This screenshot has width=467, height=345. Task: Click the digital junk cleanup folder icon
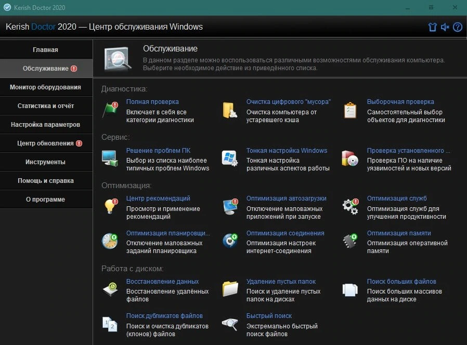click(230, 110)
